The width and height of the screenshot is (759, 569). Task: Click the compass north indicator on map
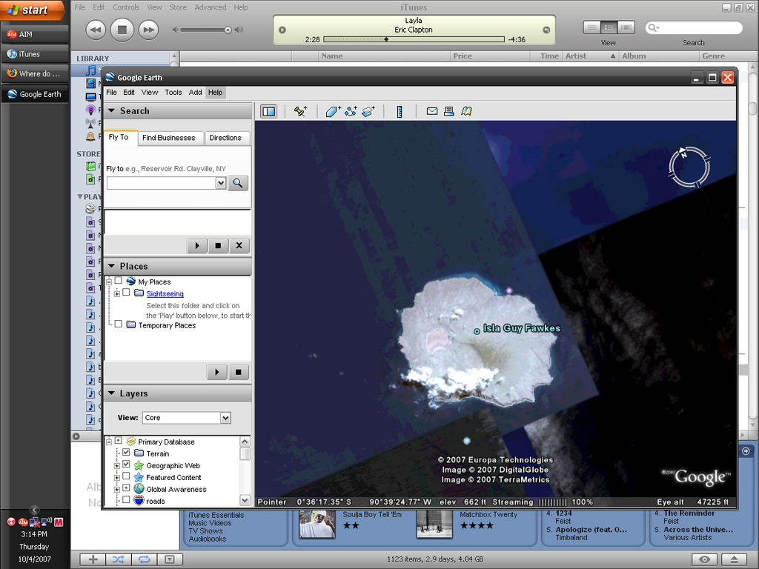[x=683, y=152]
